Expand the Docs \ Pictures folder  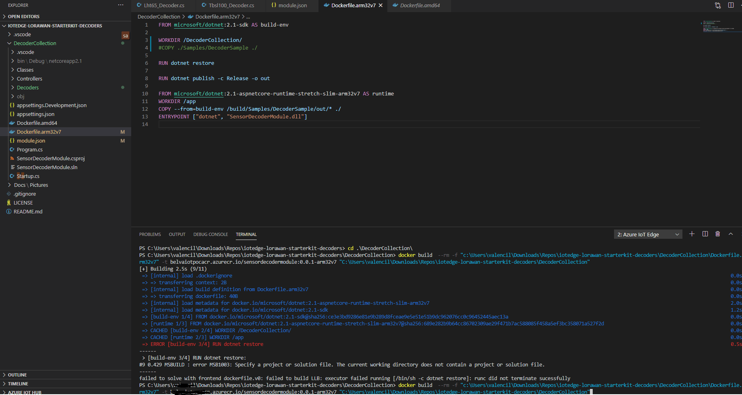66,185
